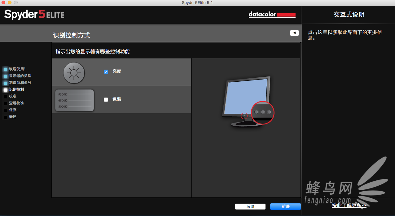395x216 pixels.
Task: Click the Spyder5Elite 5.1 window title
Action: coord(197,2)
